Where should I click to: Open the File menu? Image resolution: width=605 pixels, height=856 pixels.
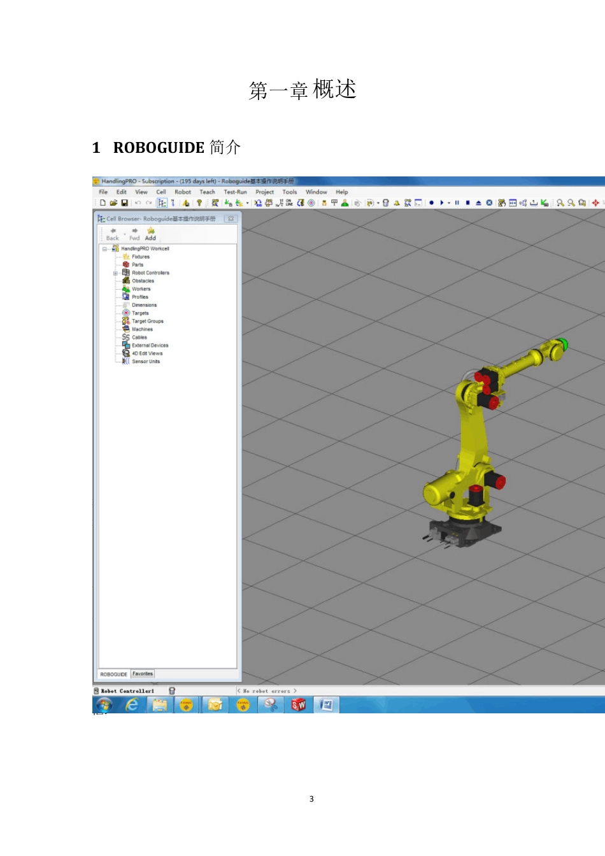(x=103, y=192)
